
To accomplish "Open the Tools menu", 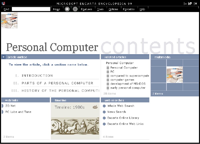I will pos(100,9).
